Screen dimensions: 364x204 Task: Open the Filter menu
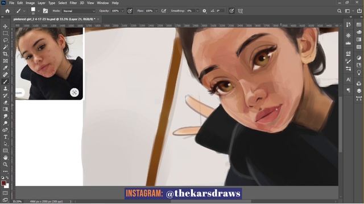pyautogui.click(x=73, y=3)
